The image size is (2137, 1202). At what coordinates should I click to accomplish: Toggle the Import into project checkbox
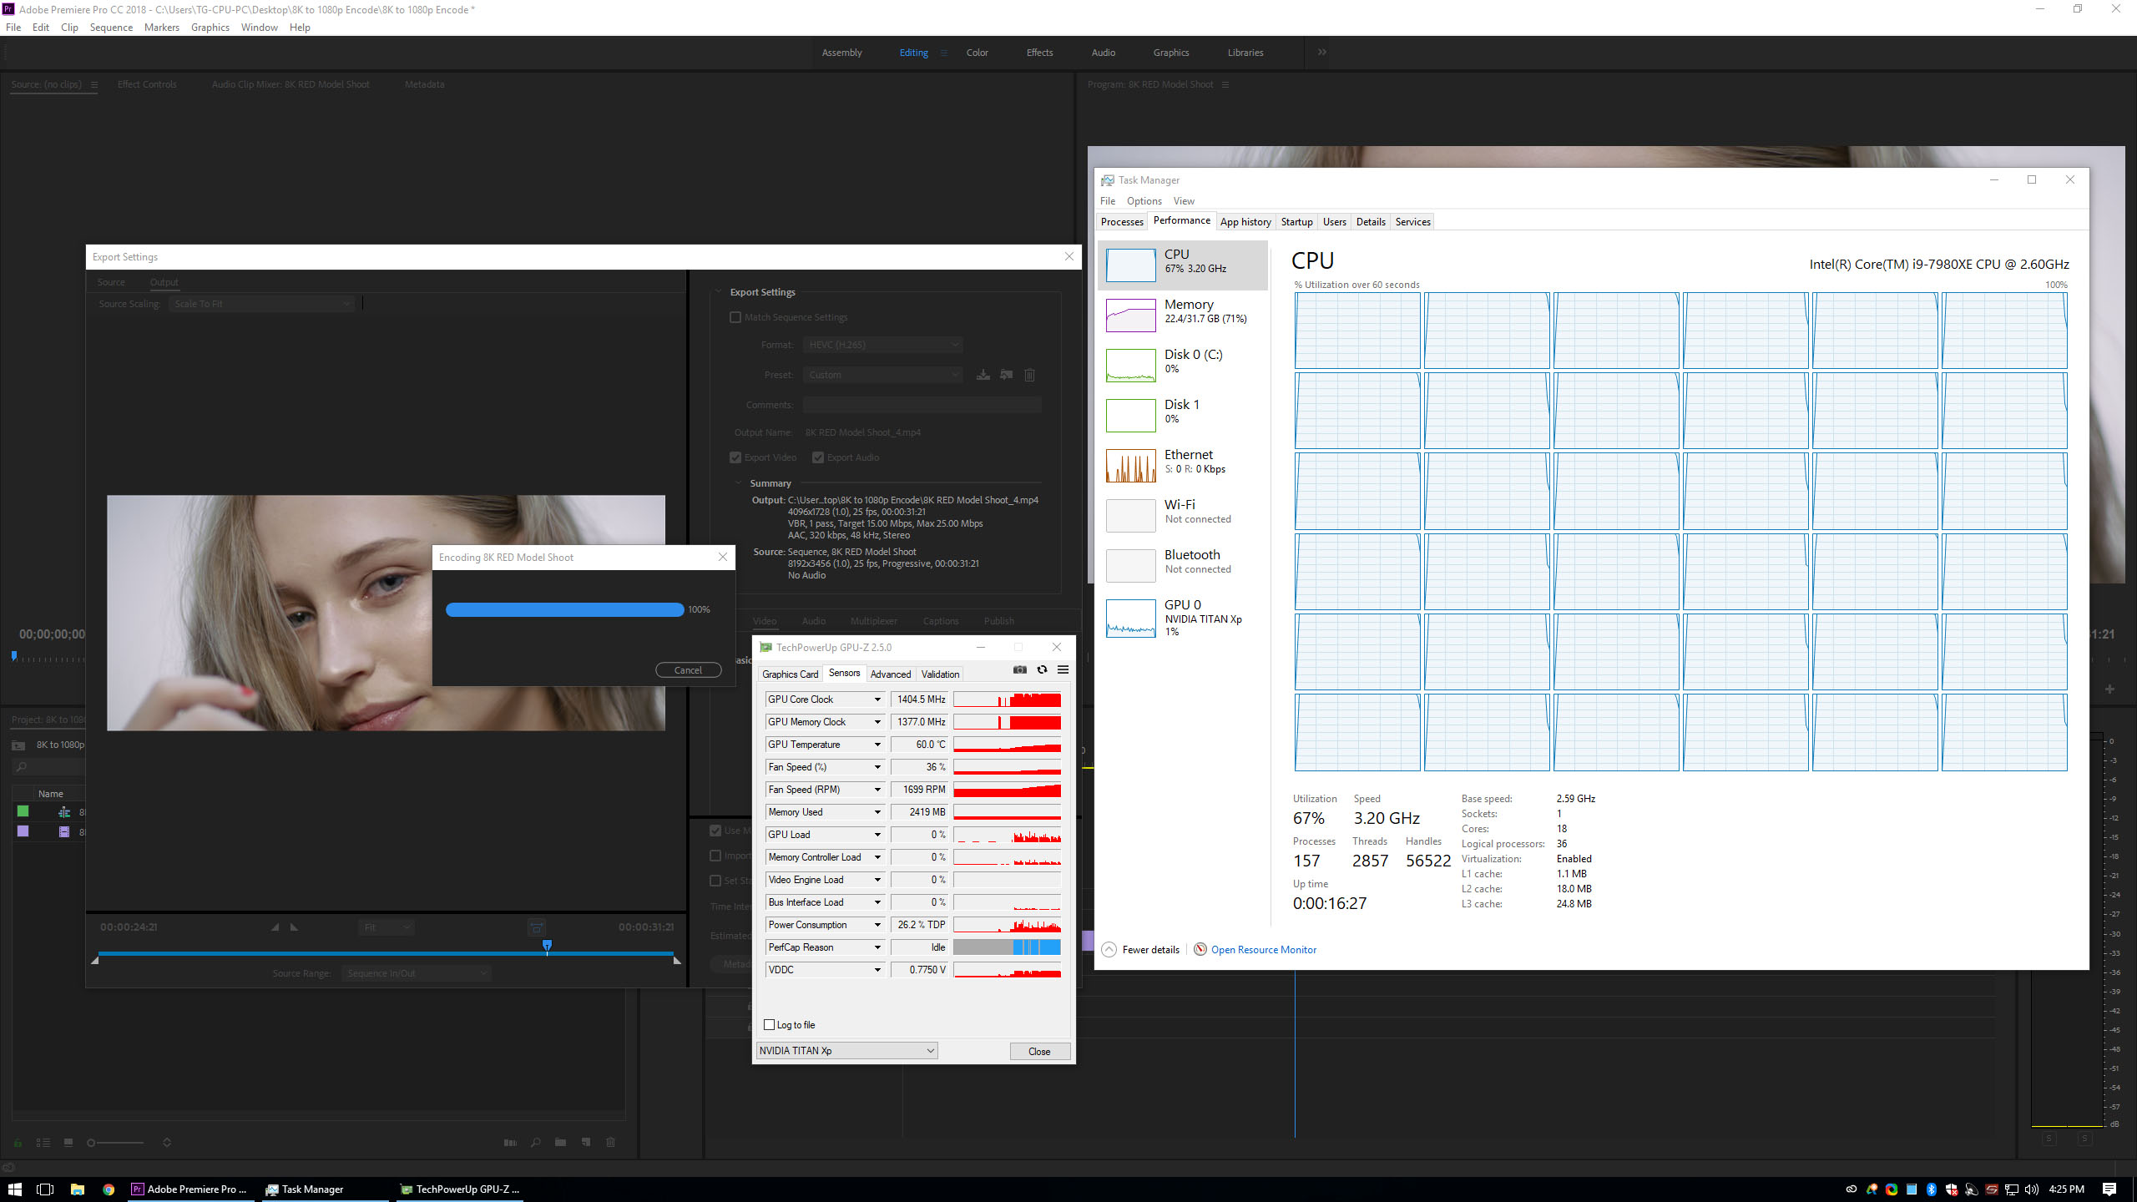tap(715, 856)
